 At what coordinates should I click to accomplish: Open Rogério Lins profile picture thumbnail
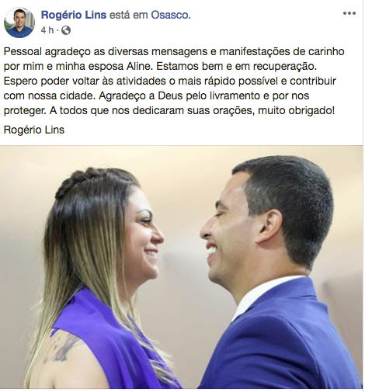pos(19,23)
